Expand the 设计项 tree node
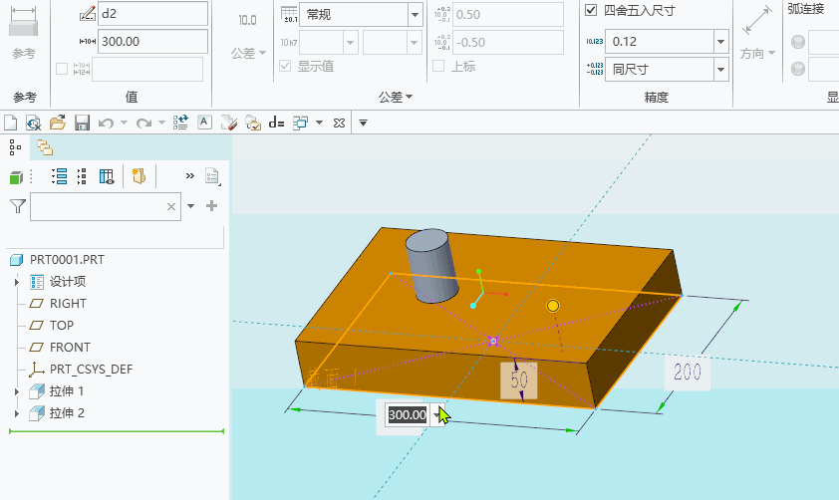The height and width of the screenshot is (500, 839). tap(17, 282)
